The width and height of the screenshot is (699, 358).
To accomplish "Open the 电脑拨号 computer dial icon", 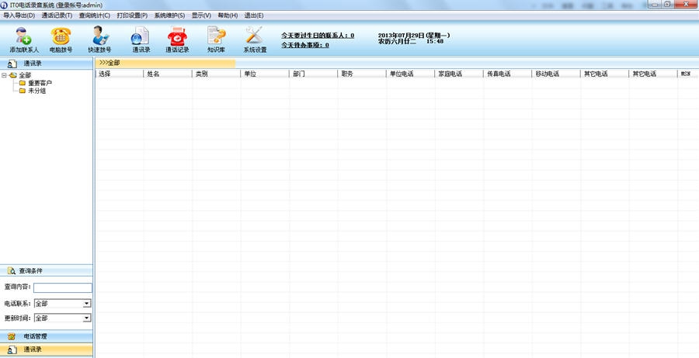I will click(x=61, y=36).
